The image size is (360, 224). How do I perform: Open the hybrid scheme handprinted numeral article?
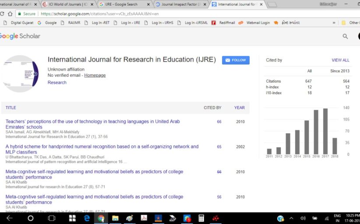tap(102, 149)
